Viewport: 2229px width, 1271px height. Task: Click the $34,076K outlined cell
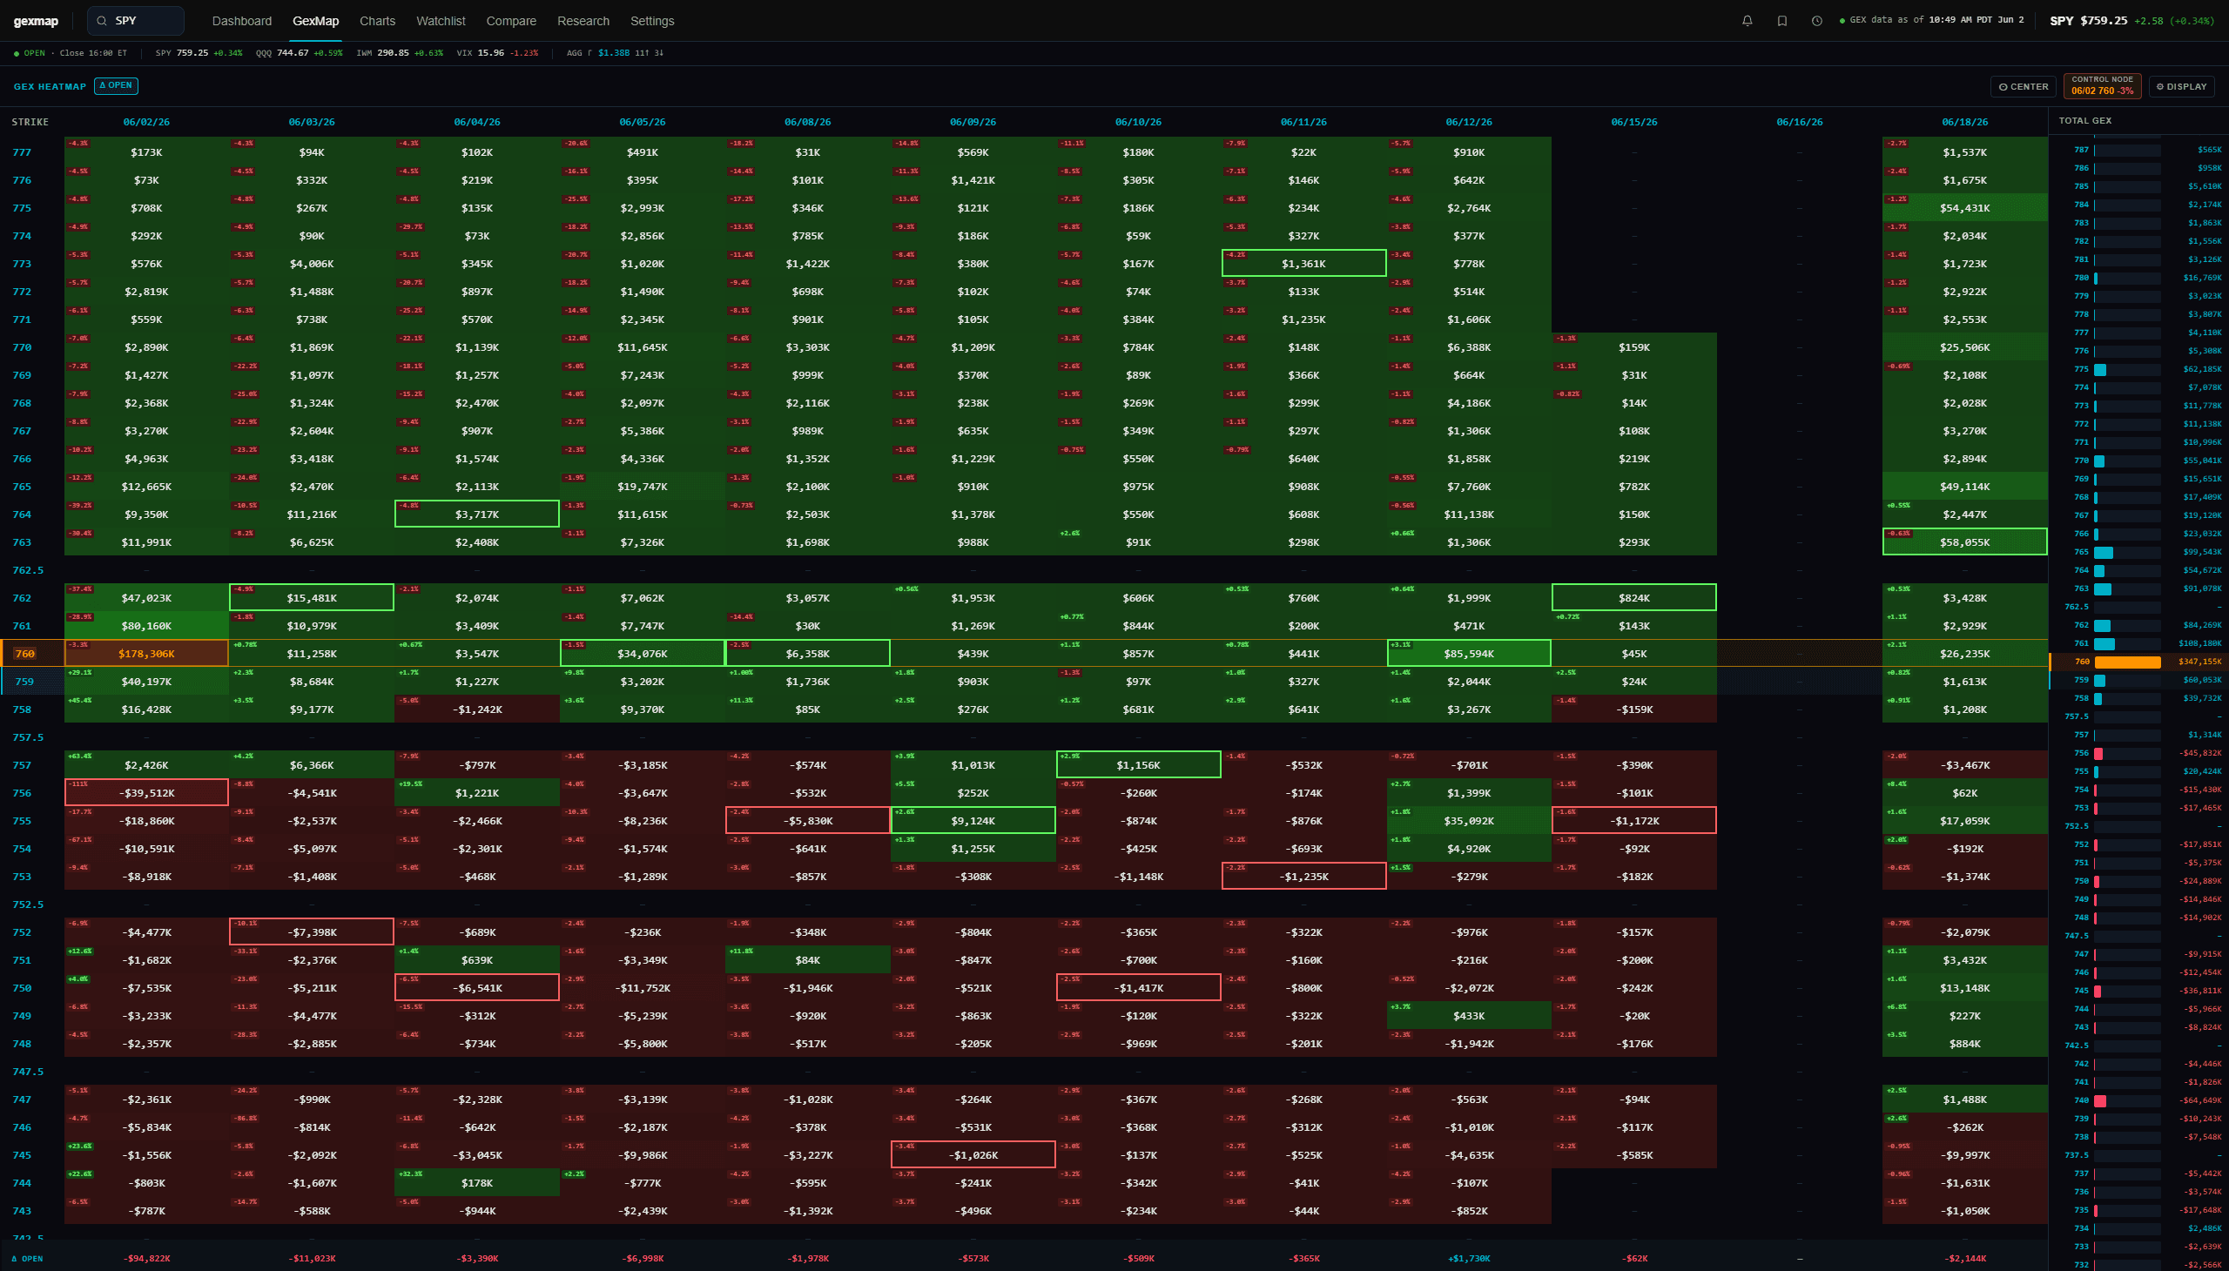pyautogui.click(x=643, y=654)
